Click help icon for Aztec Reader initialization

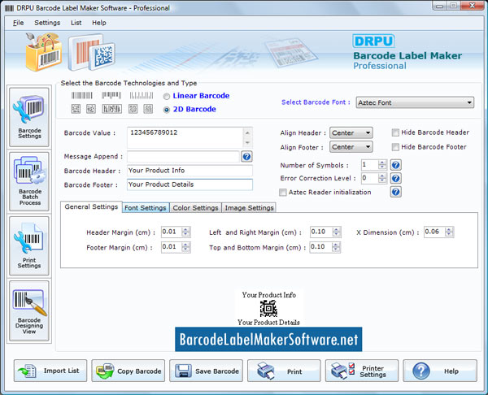(x=395, y=192)
